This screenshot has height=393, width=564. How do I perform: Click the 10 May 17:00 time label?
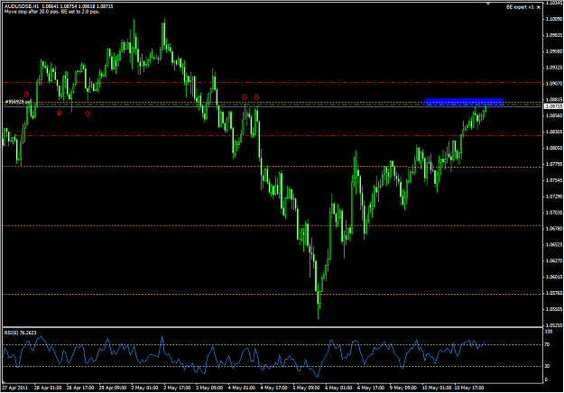tap(469, 388)
